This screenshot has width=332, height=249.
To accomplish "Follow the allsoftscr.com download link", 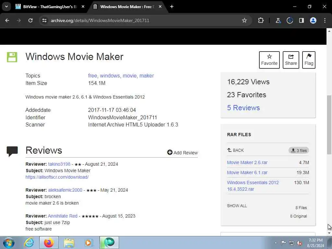I will [57, 177].
